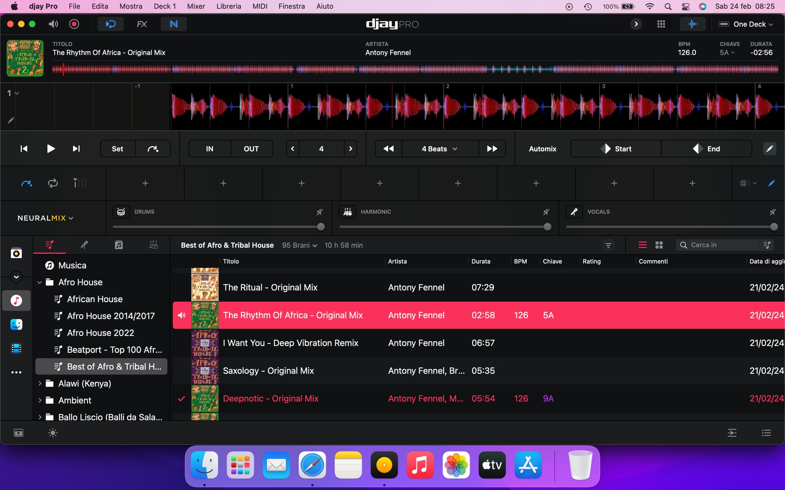Open the 4 Beats skip dropdown

tap(440, 149)
